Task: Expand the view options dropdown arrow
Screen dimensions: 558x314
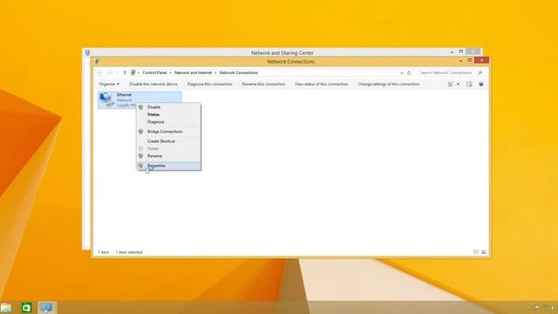Action: (x=458, y=85)
